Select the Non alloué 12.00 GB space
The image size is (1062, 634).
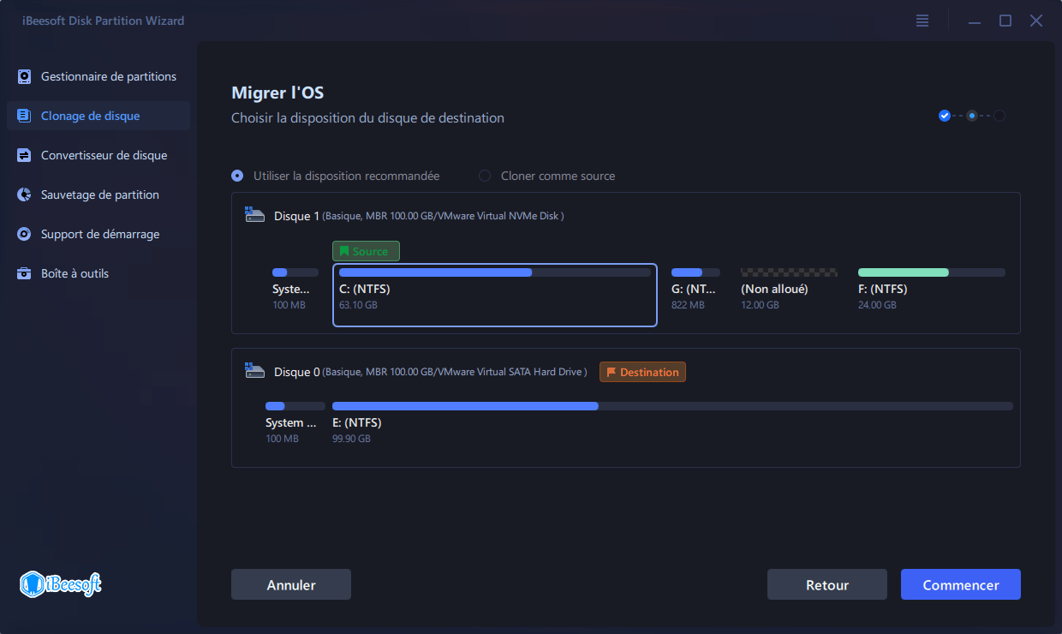(788, 290)
